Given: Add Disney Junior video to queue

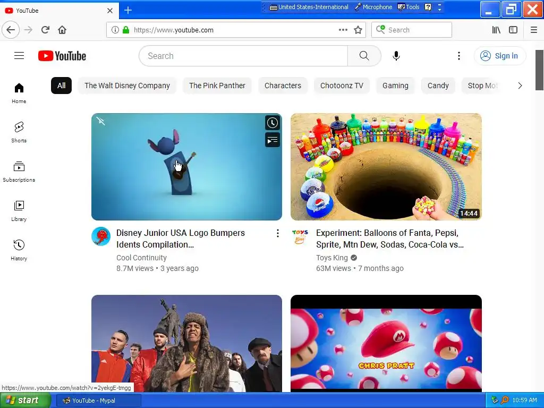Looking at the screenshot, I should pyautogui.click(x=273, y=140).
